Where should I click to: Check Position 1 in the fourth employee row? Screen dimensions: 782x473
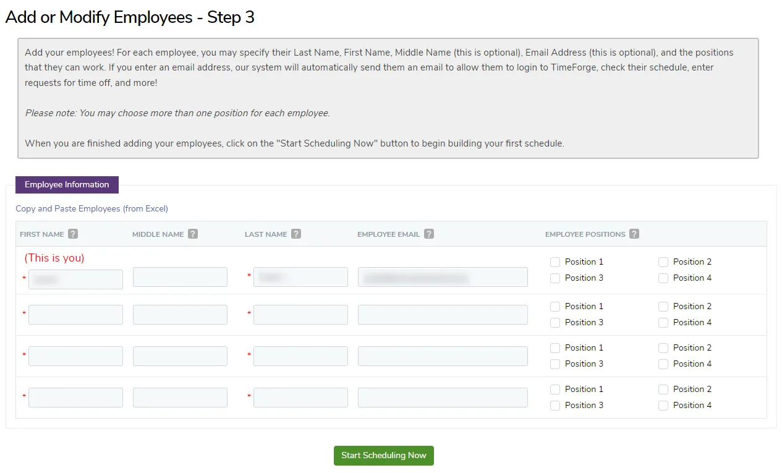(x=555, y=390)
